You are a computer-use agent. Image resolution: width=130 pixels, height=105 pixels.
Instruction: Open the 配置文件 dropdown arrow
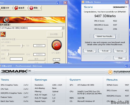point(12,8)
